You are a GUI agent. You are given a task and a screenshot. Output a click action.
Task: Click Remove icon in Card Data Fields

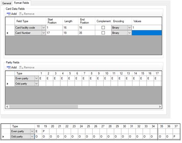[21, 14]
